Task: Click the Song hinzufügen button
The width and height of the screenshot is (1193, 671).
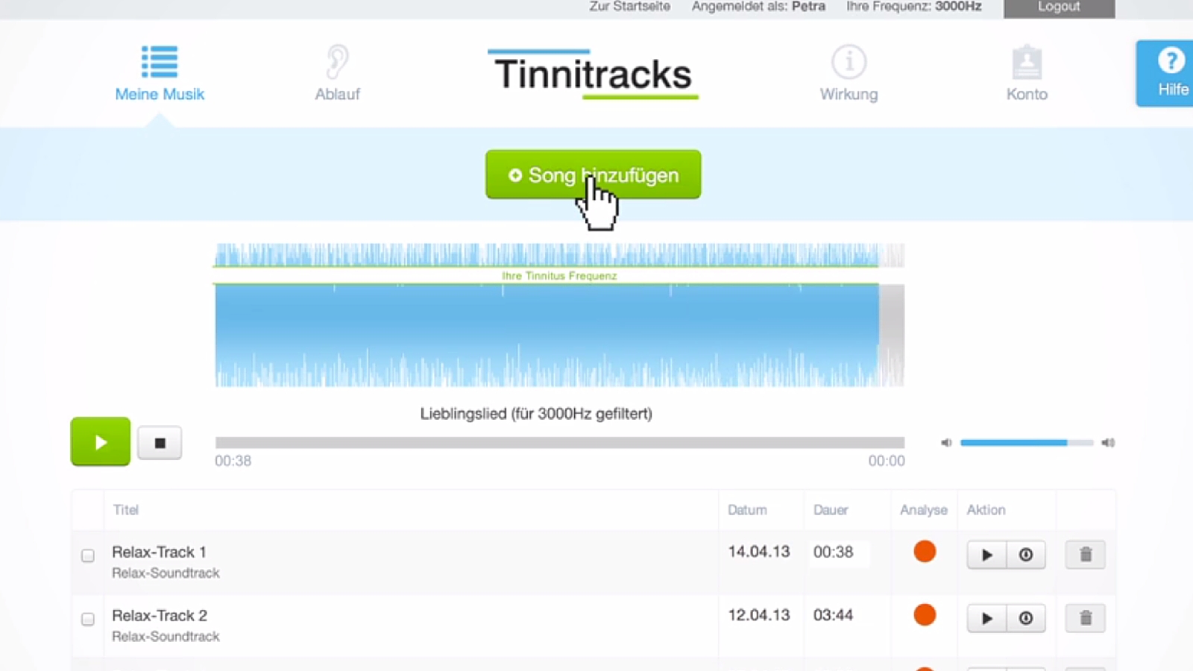Action: click(593, 174)
